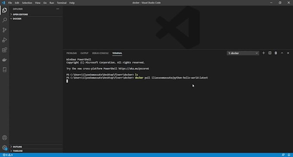This screenshot has height=157, width=293.
Task: Expand the Open Editors section
Action: (36, 14)
